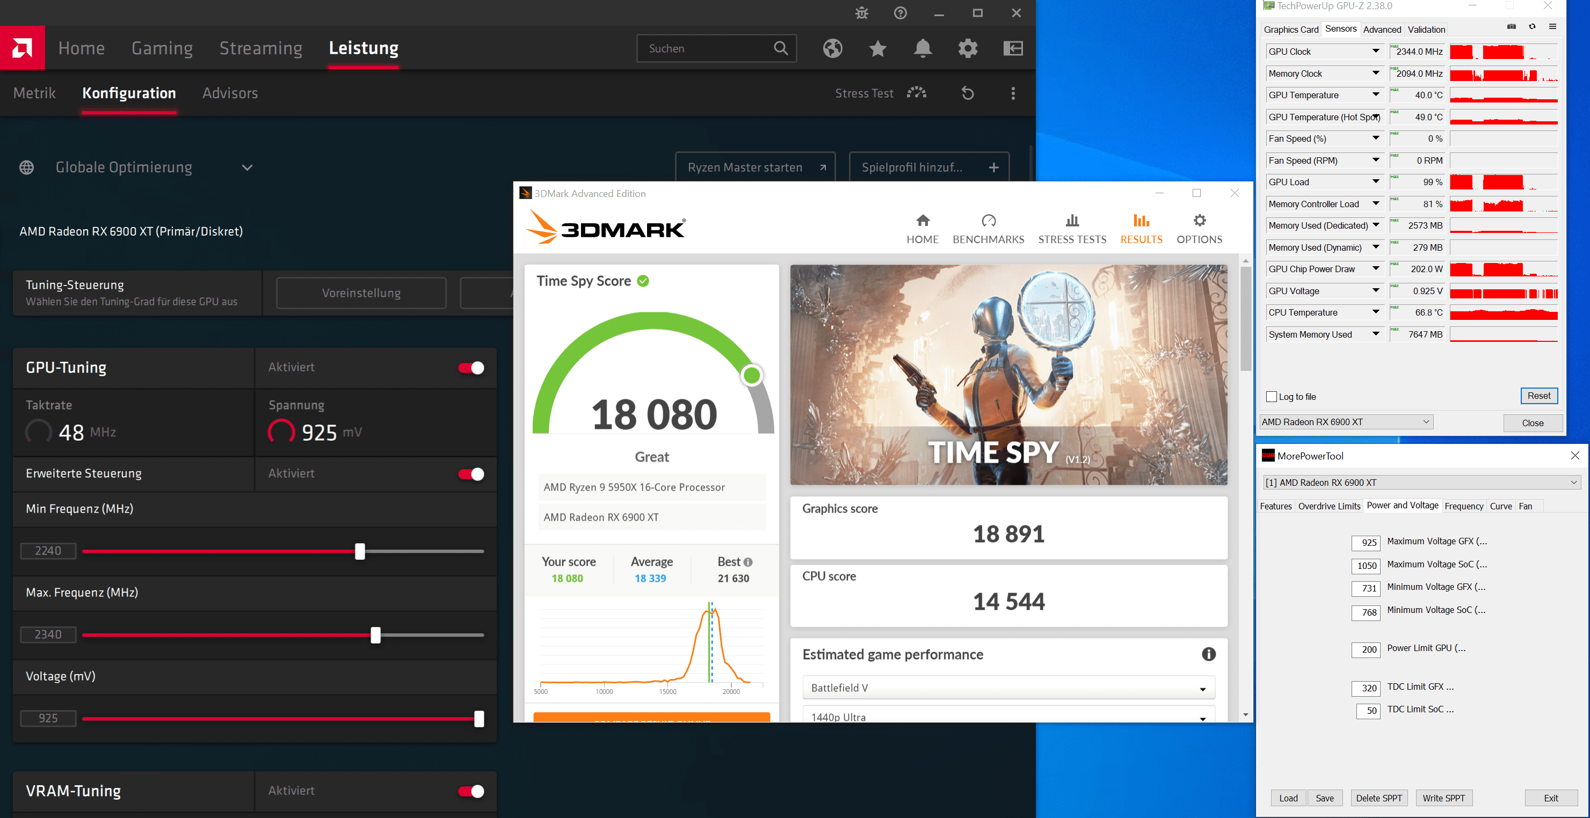Viewport: 1590px width, 818px height.
Task: Open the GPU Voltage sensor dropdown
Action: pyautogui.click(x=1375, y=290)
